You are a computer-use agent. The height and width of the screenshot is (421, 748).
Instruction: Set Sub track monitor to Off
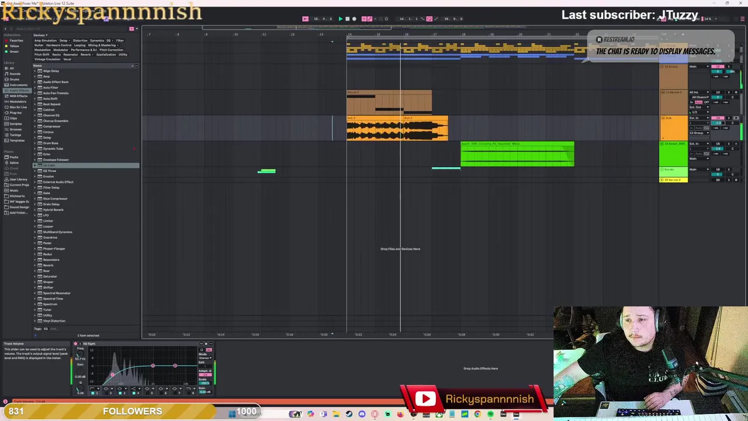pos(706,128)
